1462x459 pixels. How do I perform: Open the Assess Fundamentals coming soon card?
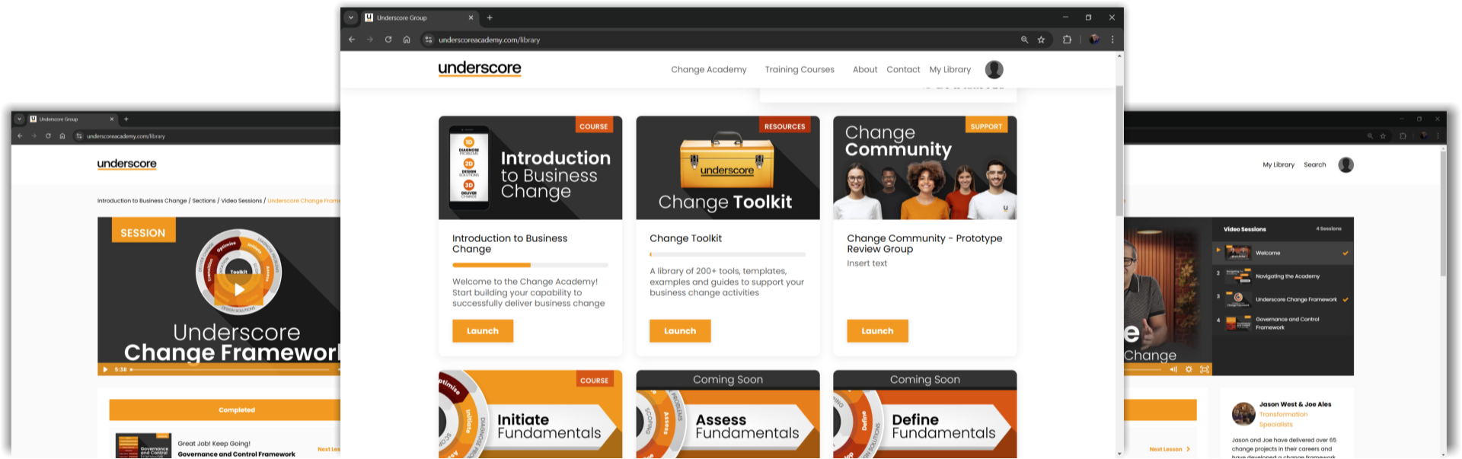pos(728,415)
